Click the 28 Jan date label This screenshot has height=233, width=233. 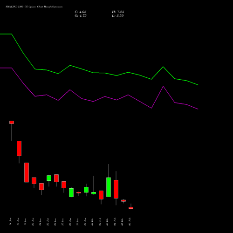[x=70, y=222]
